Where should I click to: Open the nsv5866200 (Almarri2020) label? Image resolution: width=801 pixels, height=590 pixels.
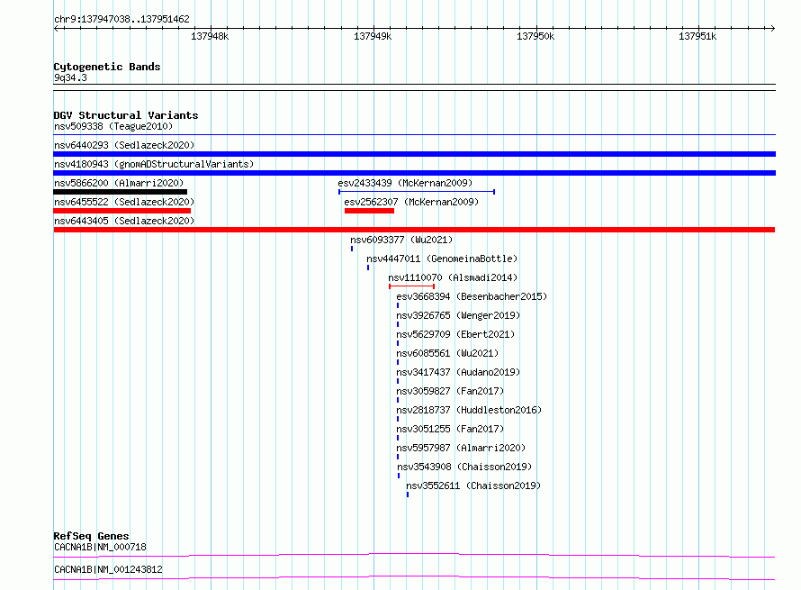pyautogui.click(x=119, y=183)
